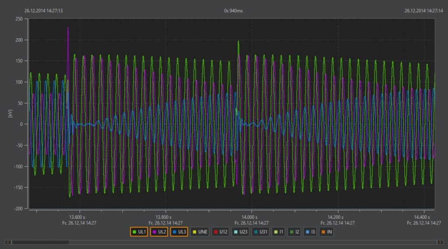Toggle the I3 current trace on
Viewport: 448px width, 249px height.
[x=310, y=231]
